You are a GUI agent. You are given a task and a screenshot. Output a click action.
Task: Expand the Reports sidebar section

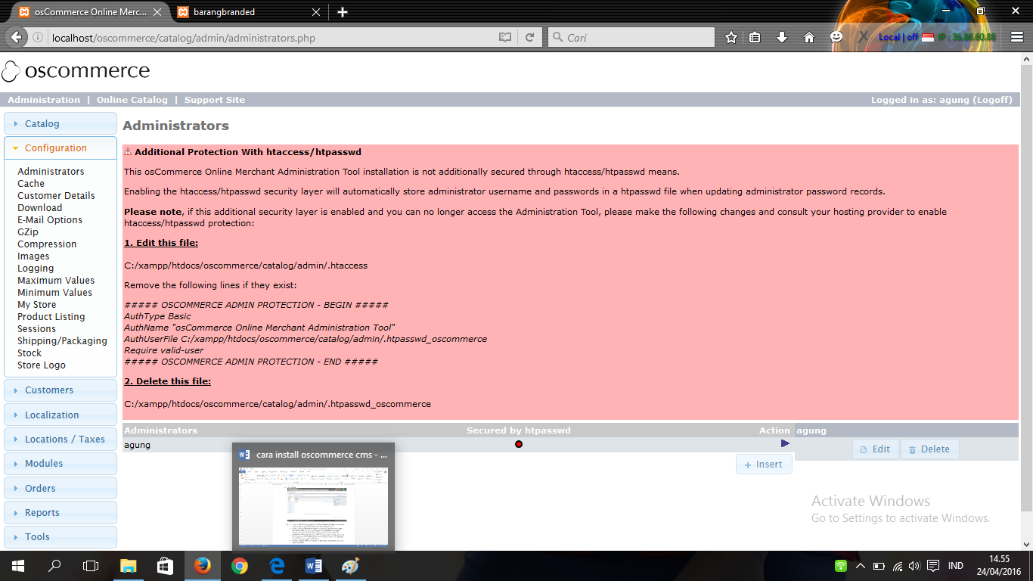click(60, 512)
